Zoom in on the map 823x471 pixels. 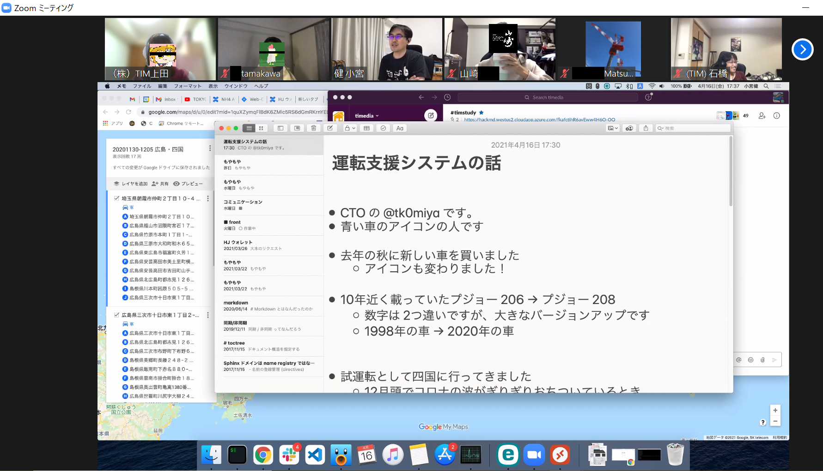click(775, 410)
